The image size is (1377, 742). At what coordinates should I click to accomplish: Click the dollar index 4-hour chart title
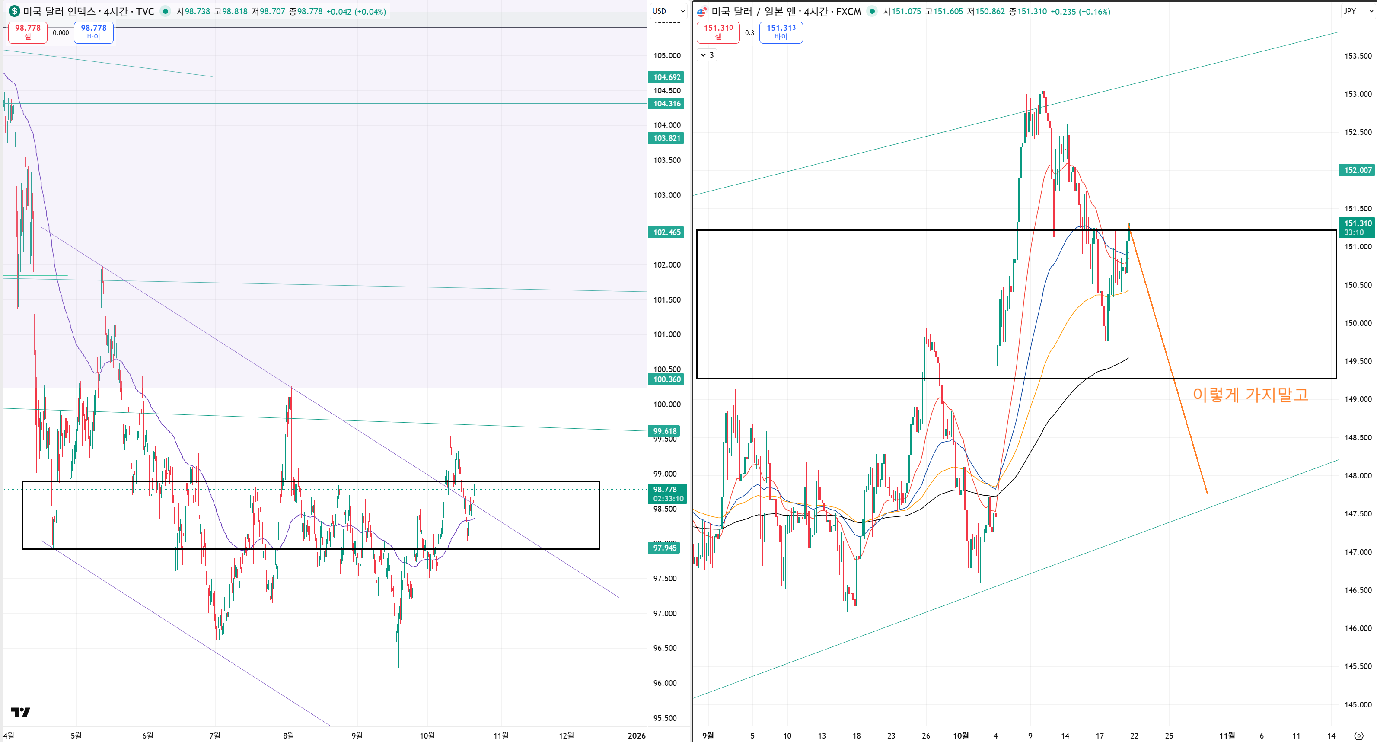tap(88, 11)
